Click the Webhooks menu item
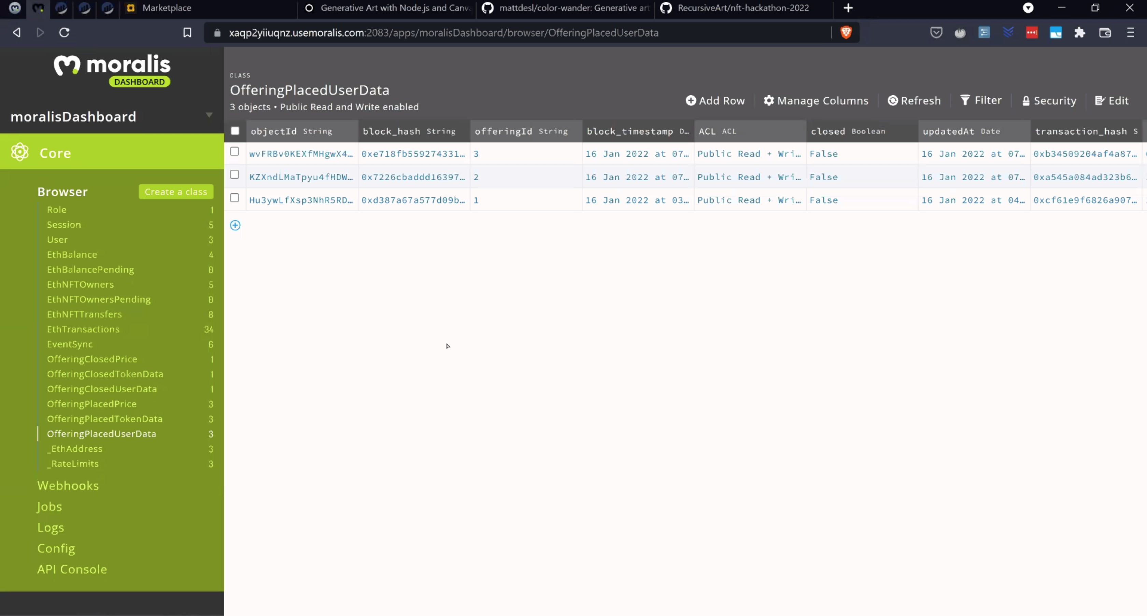Screen dimensions: 1147x616 68,485
